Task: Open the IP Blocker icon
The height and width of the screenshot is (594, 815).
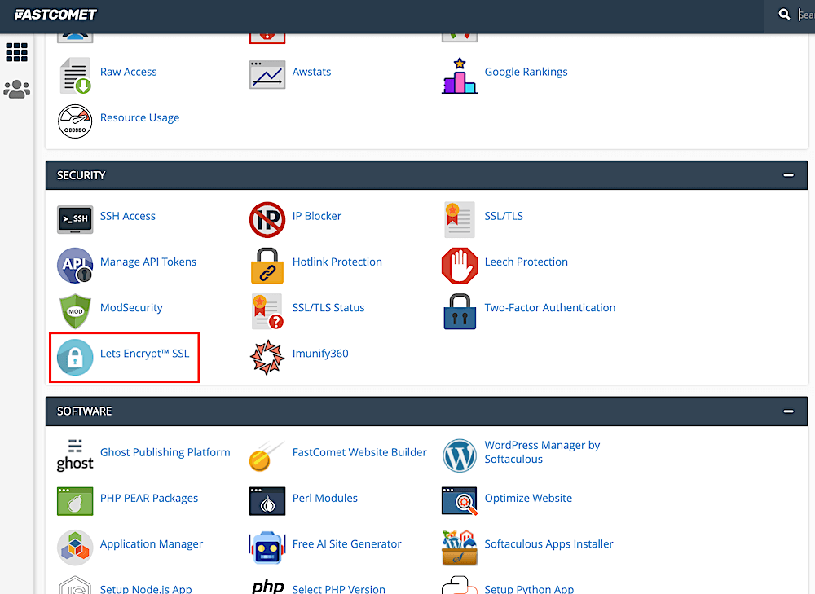Action: [267, 219]
